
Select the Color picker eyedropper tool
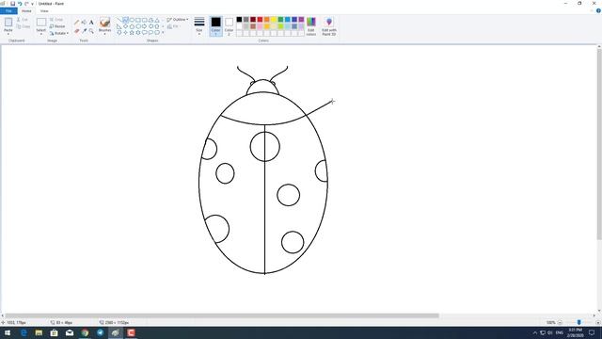[x=84, y=31]
